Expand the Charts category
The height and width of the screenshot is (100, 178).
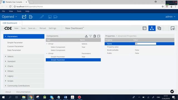click(x=24, y=66)
